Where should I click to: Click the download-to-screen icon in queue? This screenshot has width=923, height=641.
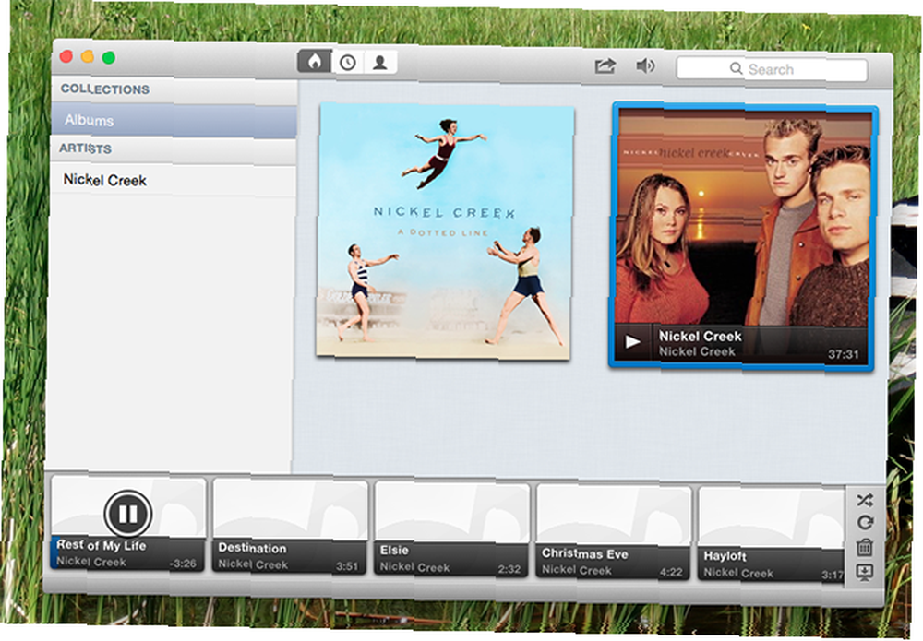point(864,572)
